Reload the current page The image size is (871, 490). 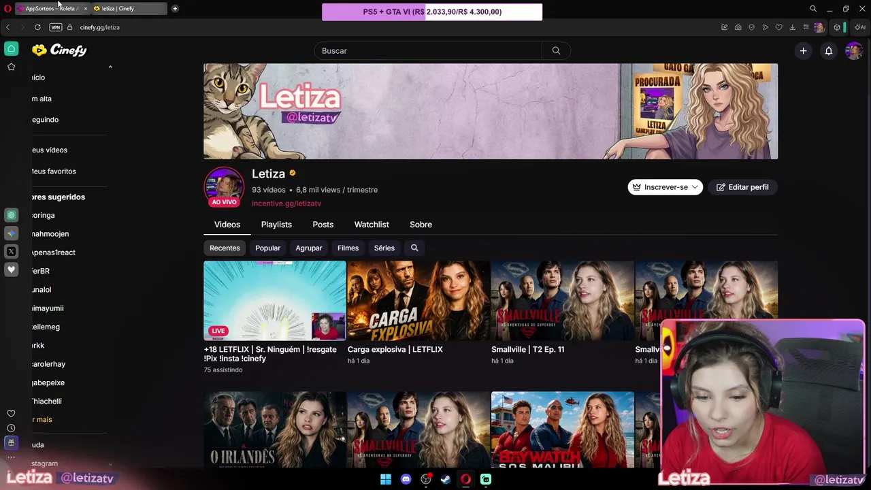point(37,27)
